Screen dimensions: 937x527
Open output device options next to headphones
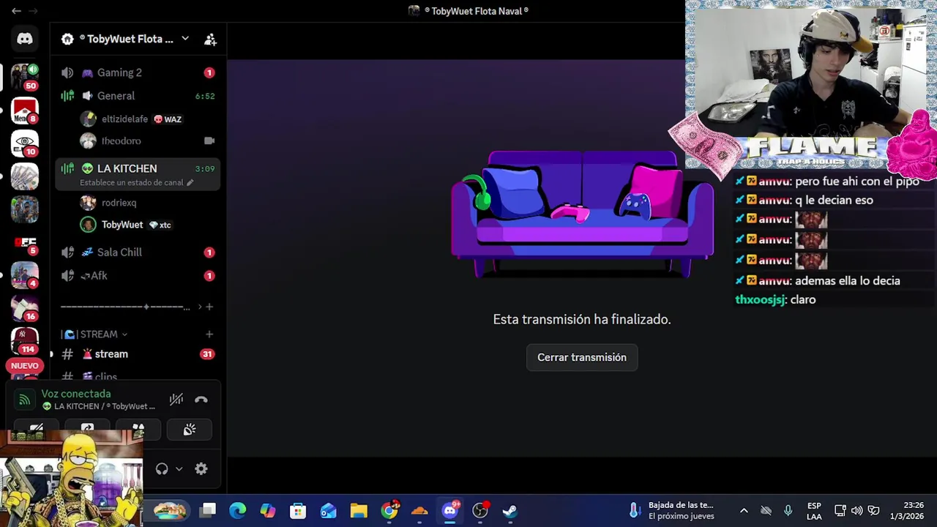[179, 469]
